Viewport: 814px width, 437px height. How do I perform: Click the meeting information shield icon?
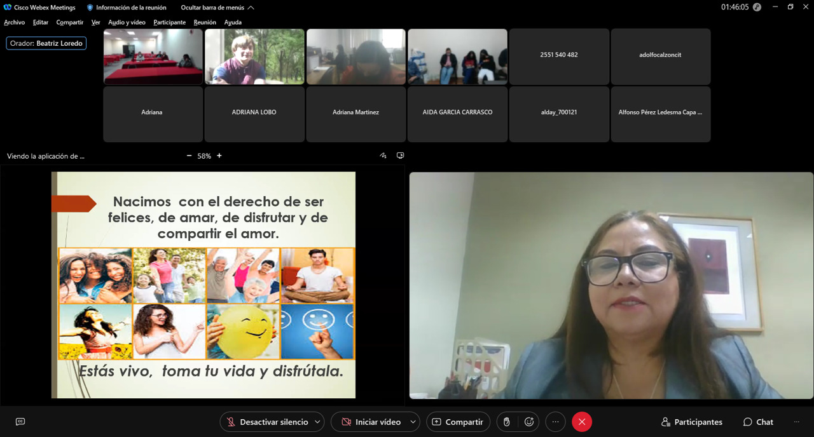coord(90,8)
